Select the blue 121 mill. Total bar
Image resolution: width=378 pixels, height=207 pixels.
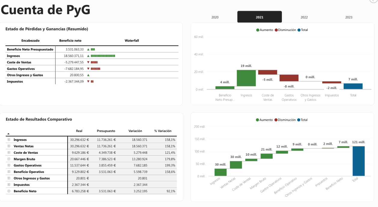pos(358,161)
